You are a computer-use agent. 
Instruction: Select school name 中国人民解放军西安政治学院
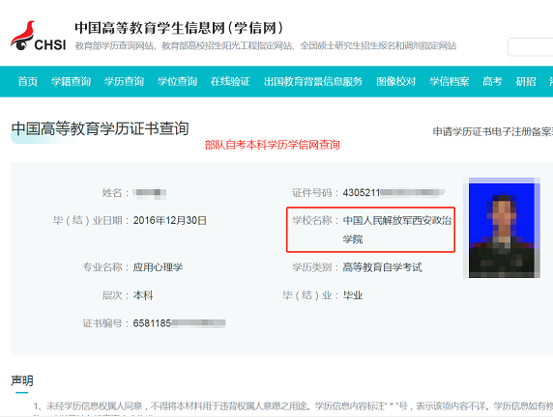[397, 230]
